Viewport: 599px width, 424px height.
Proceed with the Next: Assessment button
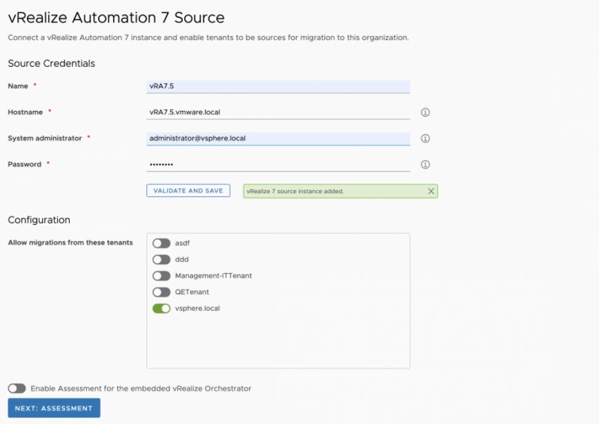click(x=54, y=408)
